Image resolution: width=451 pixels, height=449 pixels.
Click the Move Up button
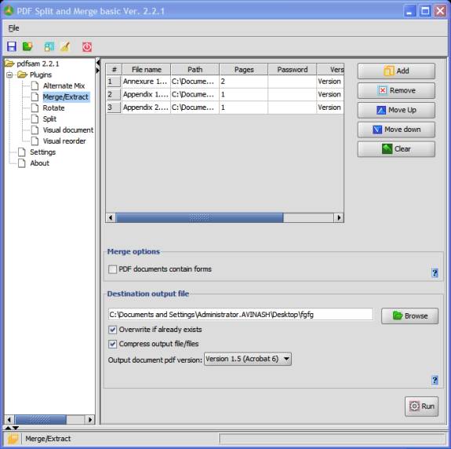coord(396,110)
